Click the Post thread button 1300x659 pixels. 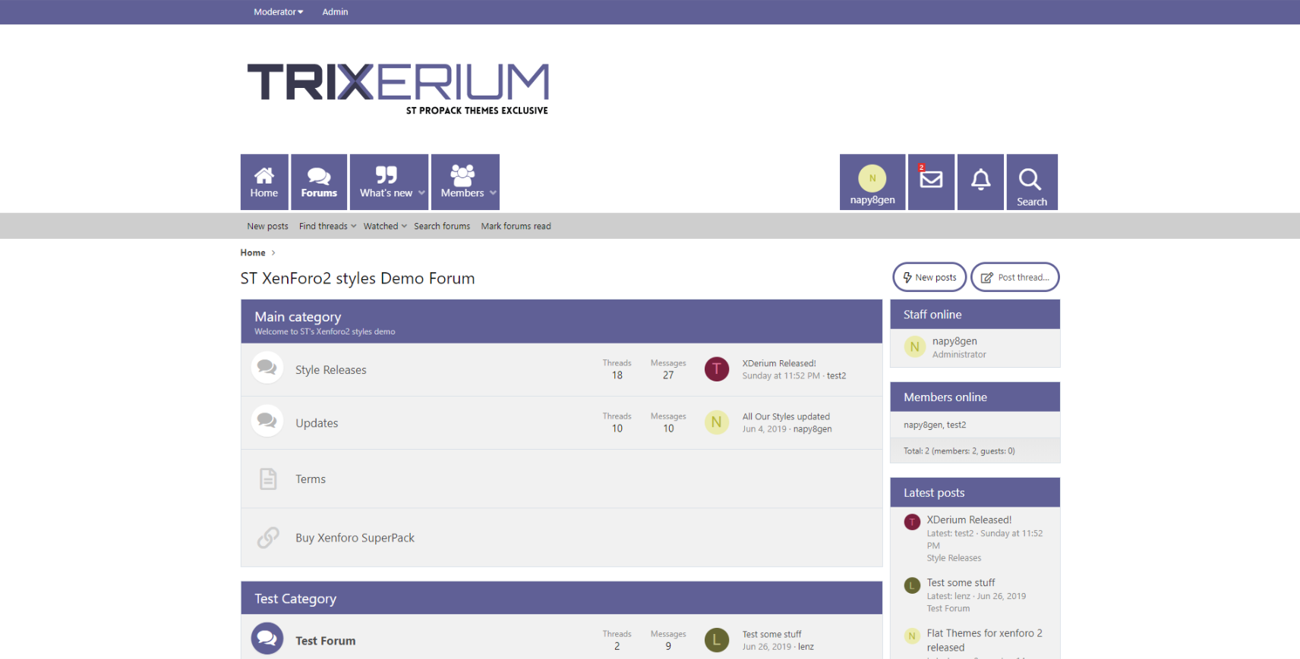pyautogui.click(x=1015, y=278)
